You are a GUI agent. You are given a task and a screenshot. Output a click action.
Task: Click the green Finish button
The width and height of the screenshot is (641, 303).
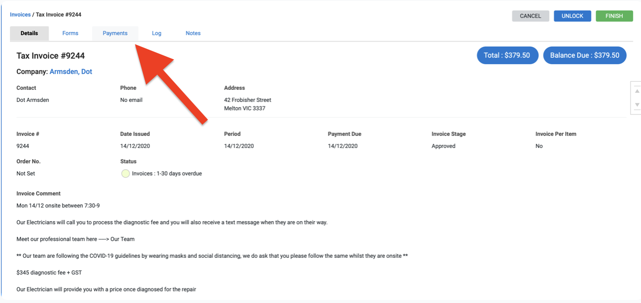(614, 16)
